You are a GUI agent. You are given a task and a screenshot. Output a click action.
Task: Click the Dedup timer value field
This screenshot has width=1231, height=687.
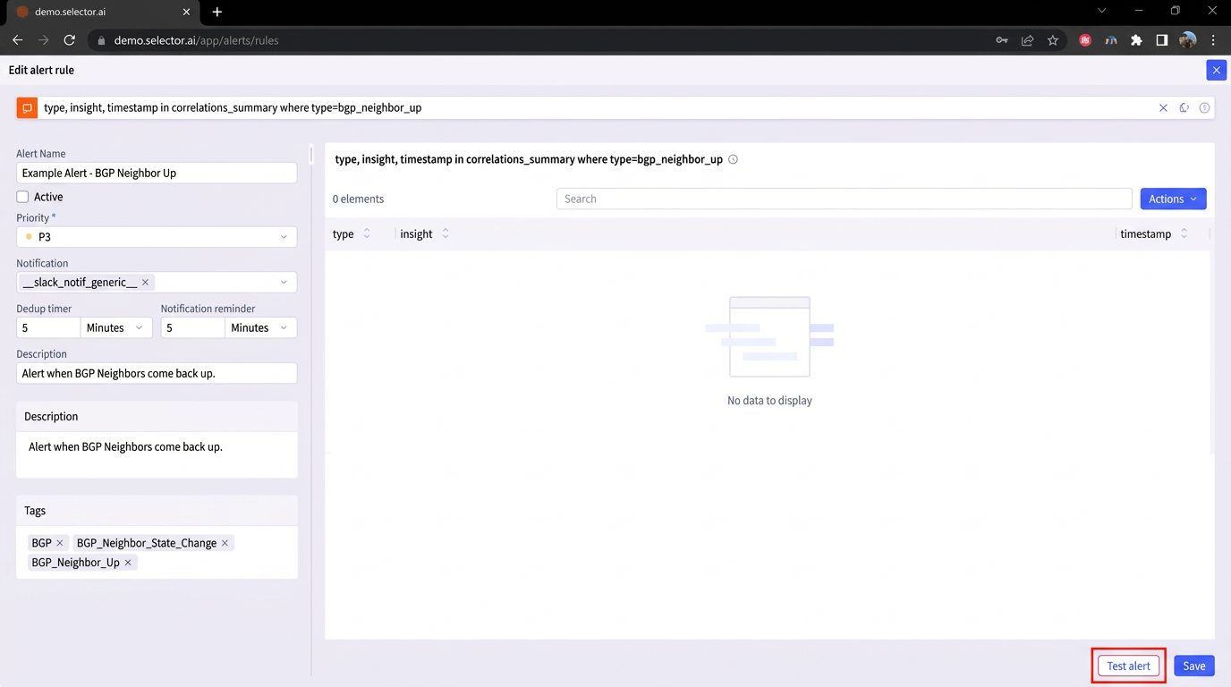click(48, 328)
